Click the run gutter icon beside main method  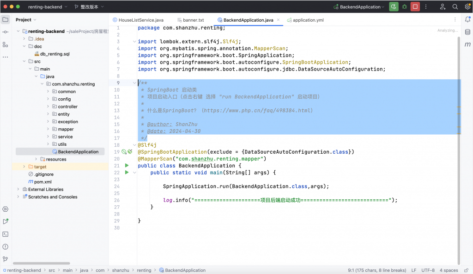pos(127,172)
